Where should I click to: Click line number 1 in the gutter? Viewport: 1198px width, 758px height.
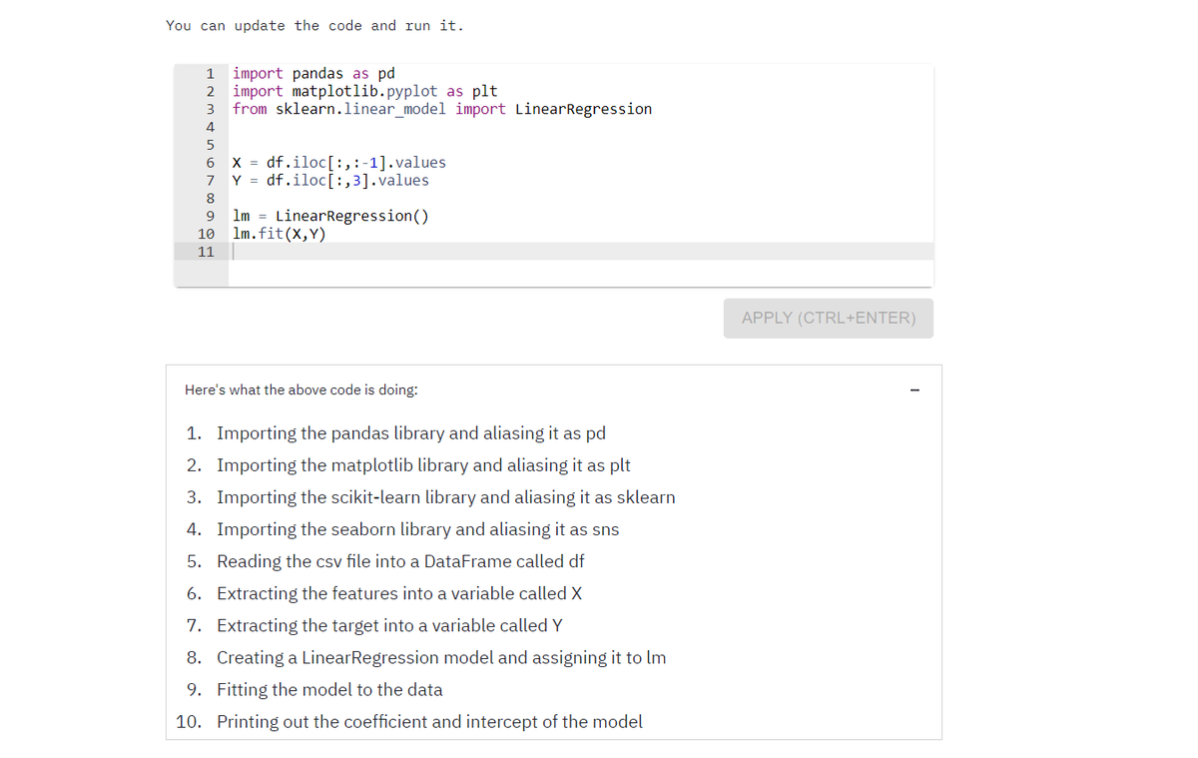coord(210,72)
